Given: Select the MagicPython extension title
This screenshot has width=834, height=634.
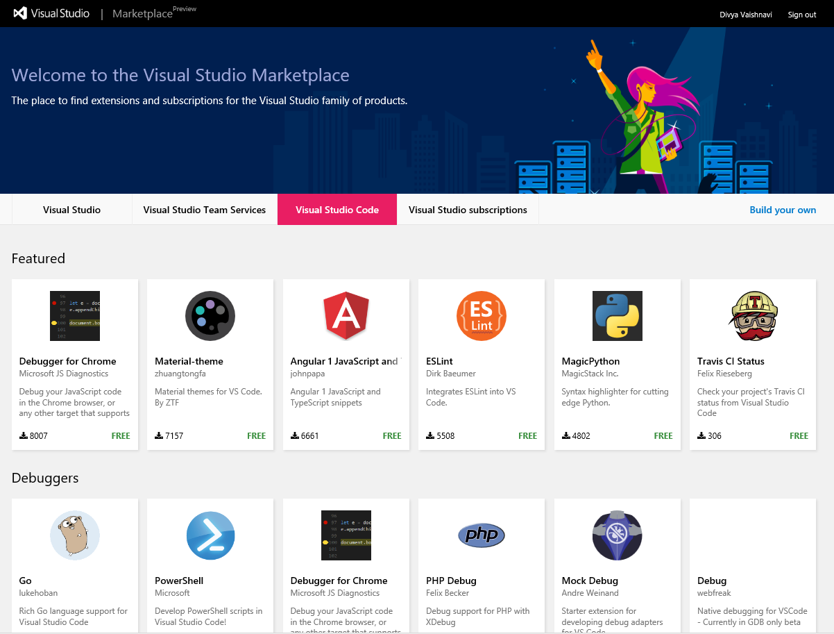Looking at the screenshot, I should click(x=591, y=361).
